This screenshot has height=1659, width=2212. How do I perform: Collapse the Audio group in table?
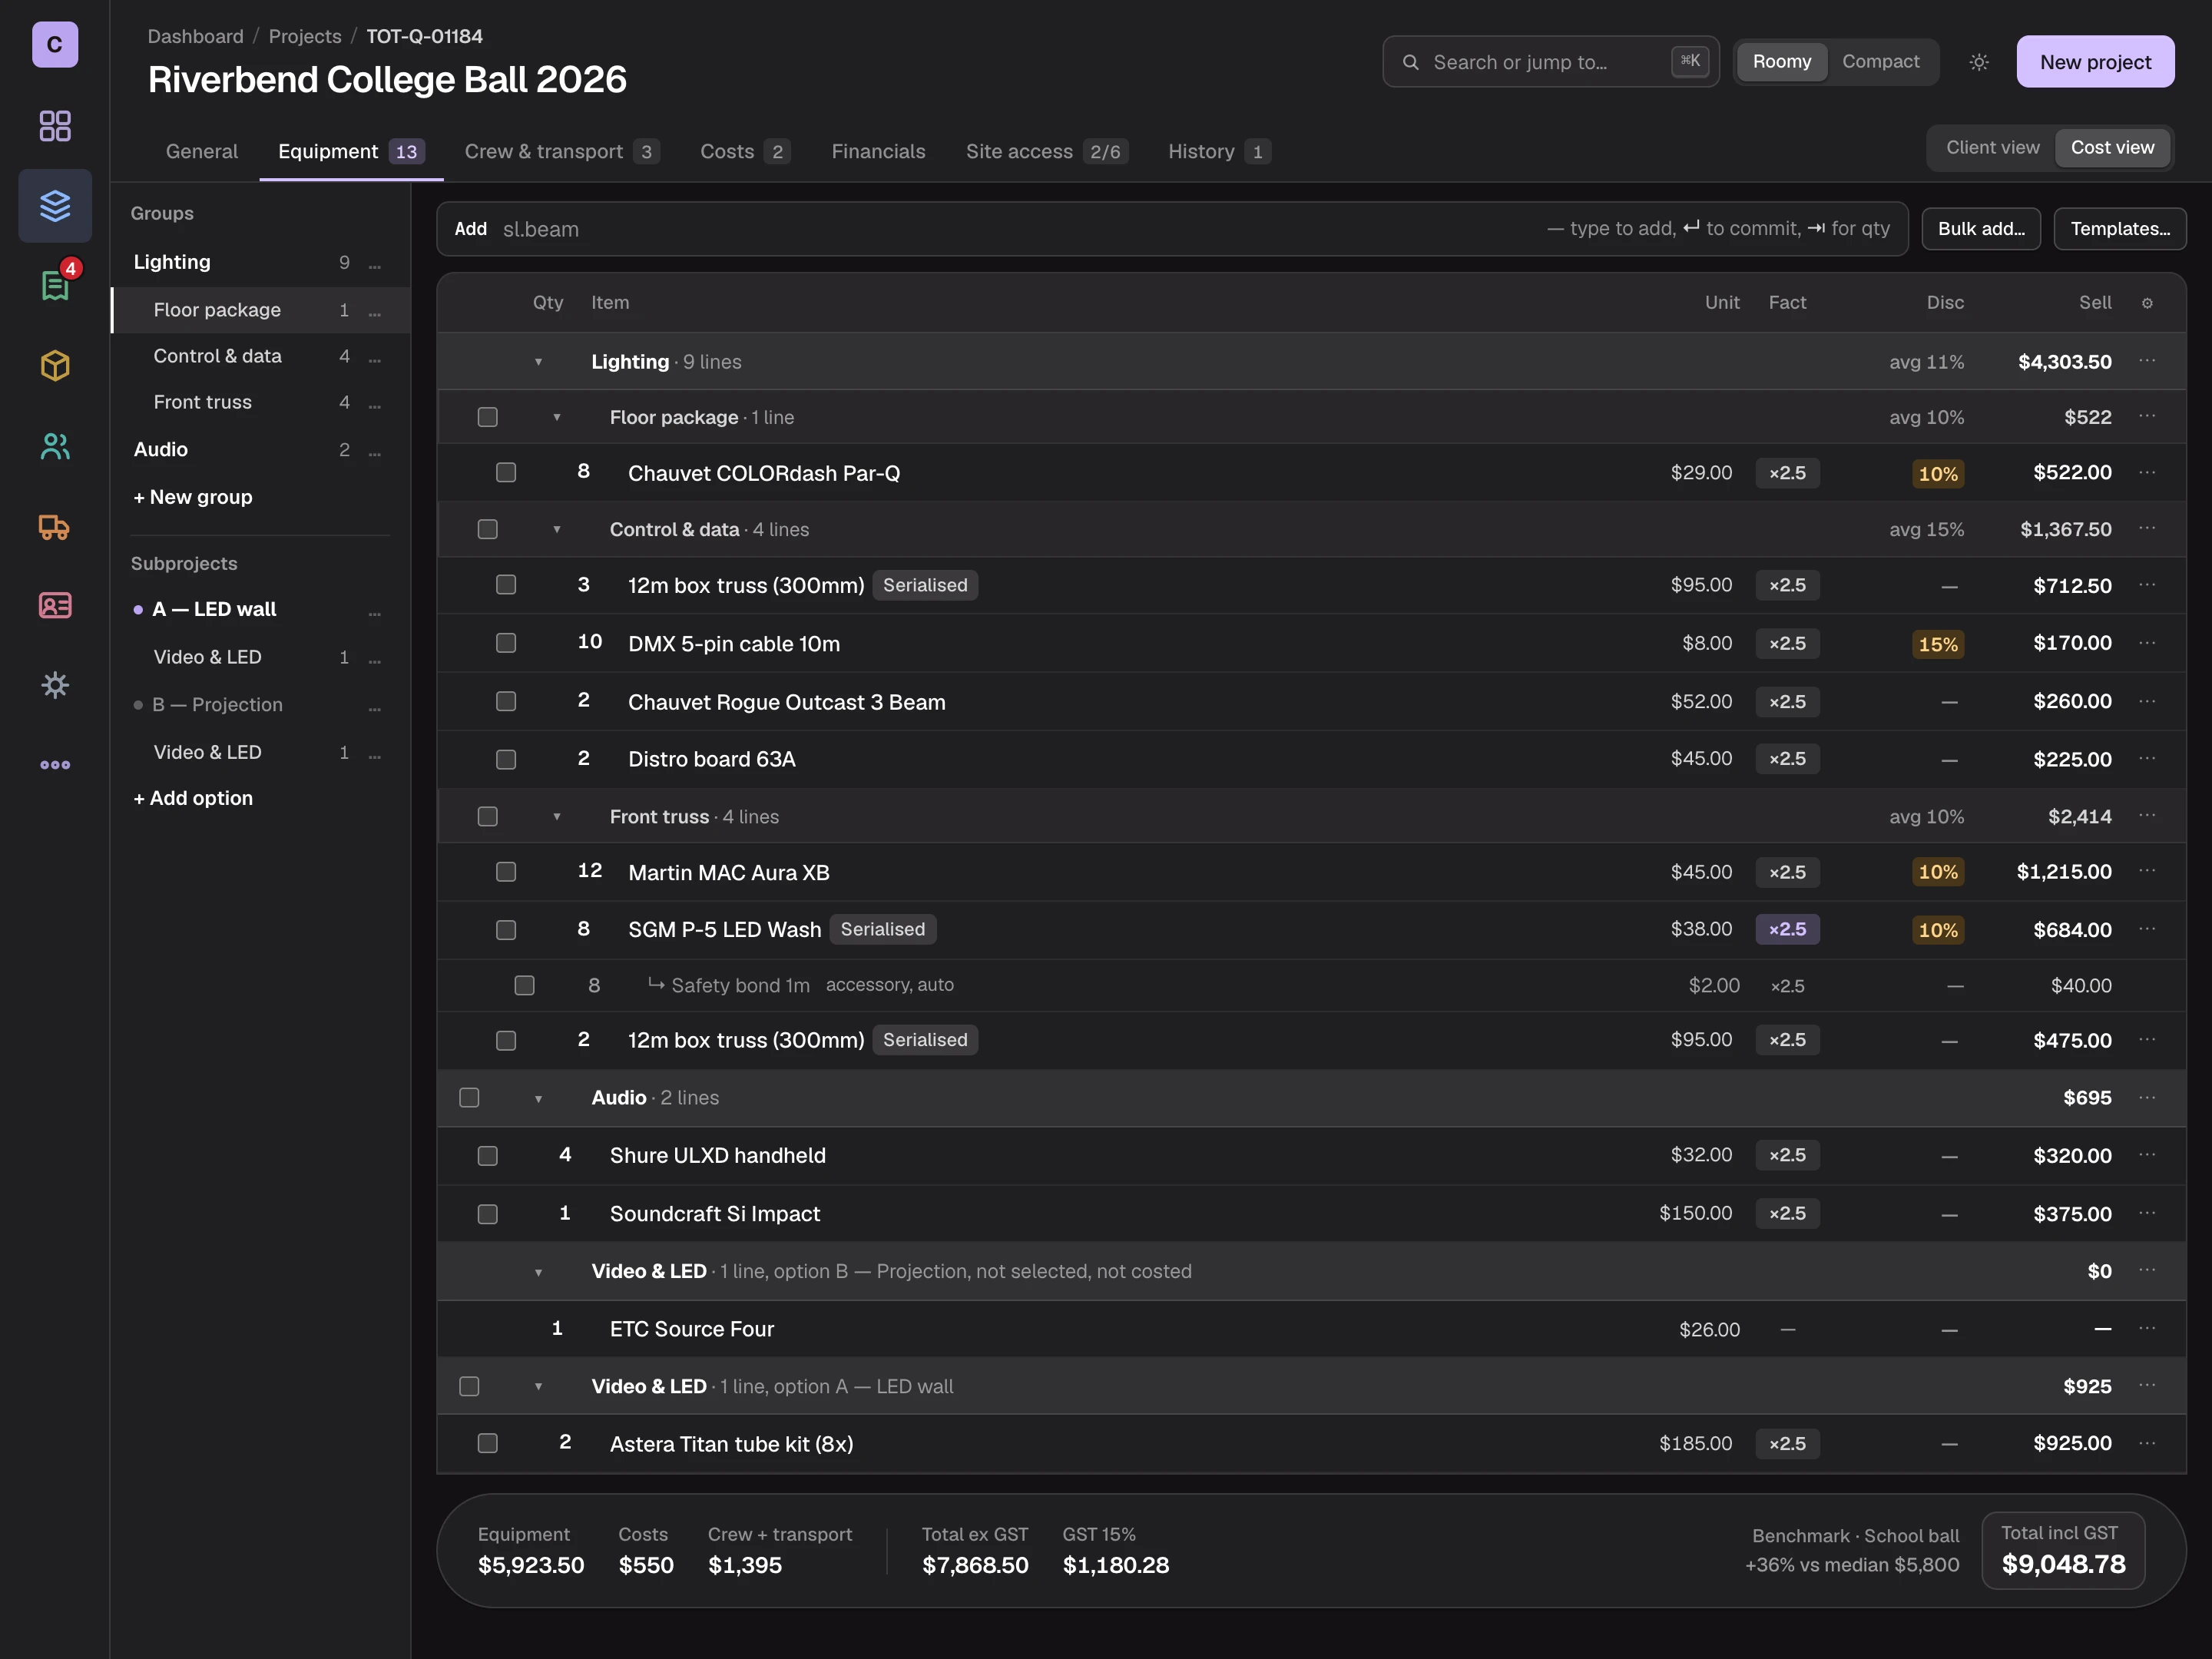coord(538,1098)
